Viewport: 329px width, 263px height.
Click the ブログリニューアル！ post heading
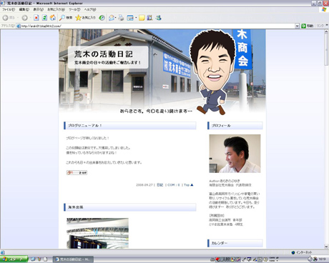coord(84,126)
